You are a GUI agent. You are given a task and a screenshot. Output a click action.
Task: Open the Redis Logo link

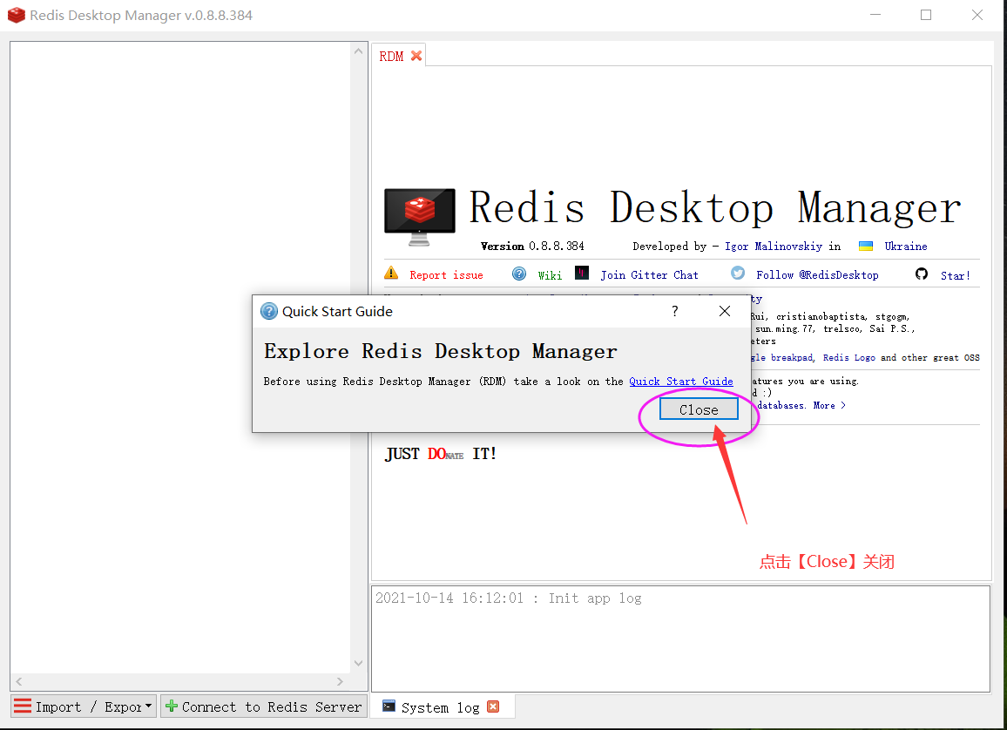tap(849, 358)
